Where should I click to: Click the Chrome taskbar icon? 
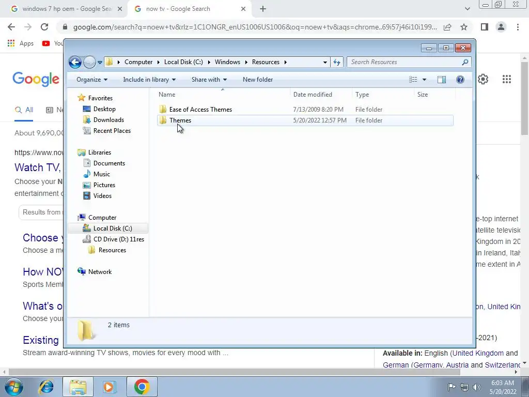(142, 387)
